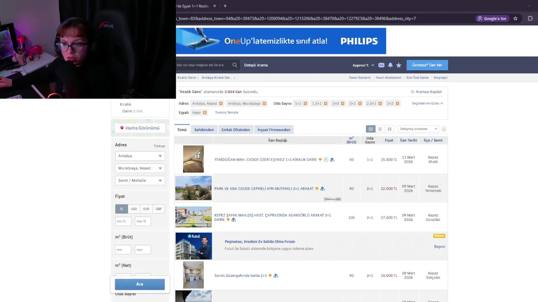This screenshot has width=538, height=302.
Task: Select the Sahibinden tab
Action: point(204,130)
